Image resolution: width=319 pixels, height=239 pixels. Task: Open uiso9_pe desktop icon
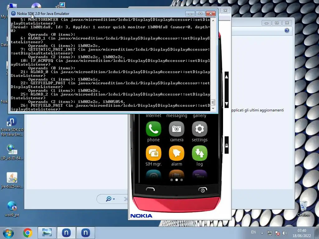pyautogui.click(x=12, y=209)
